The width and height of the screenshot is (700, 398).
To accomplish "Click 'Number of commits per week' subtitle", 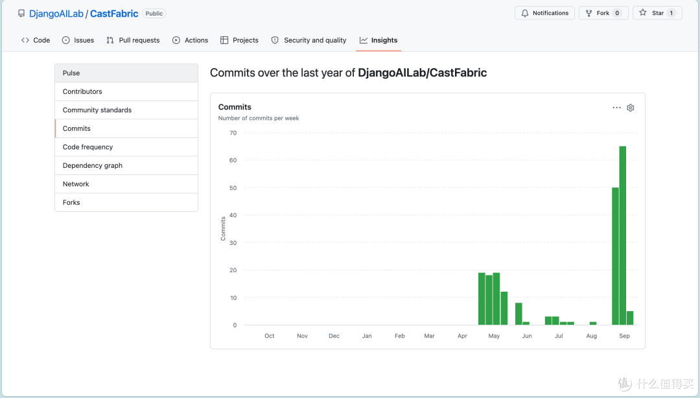I will 259,119.
